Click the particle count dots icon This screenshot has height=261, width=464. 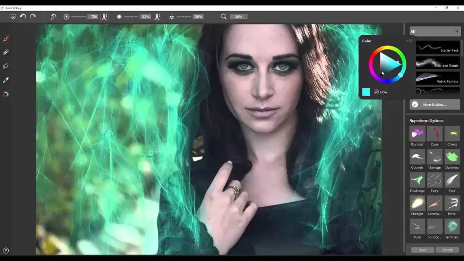pos(172,17)
